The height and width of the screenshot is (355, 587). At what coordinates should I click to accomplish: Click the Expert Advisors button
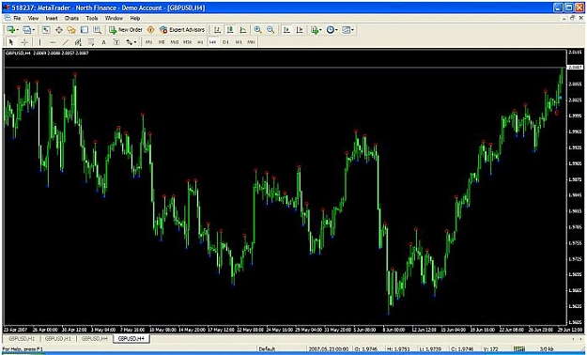182,30
